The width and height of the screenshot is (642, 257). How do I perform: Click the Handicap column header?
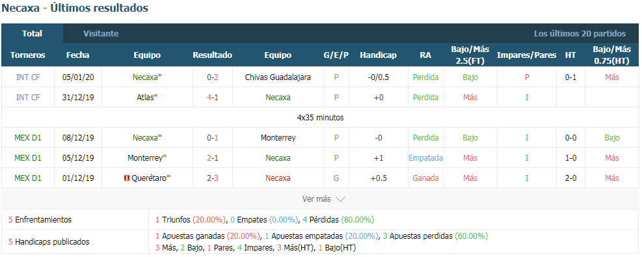(x=378, y=55)
